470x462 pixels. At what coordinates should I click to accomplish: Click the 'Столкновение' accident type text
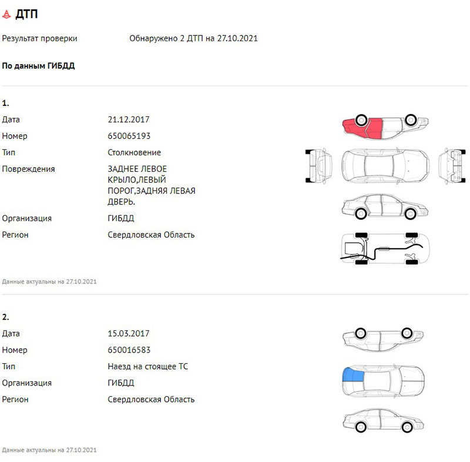pos(135,153)
